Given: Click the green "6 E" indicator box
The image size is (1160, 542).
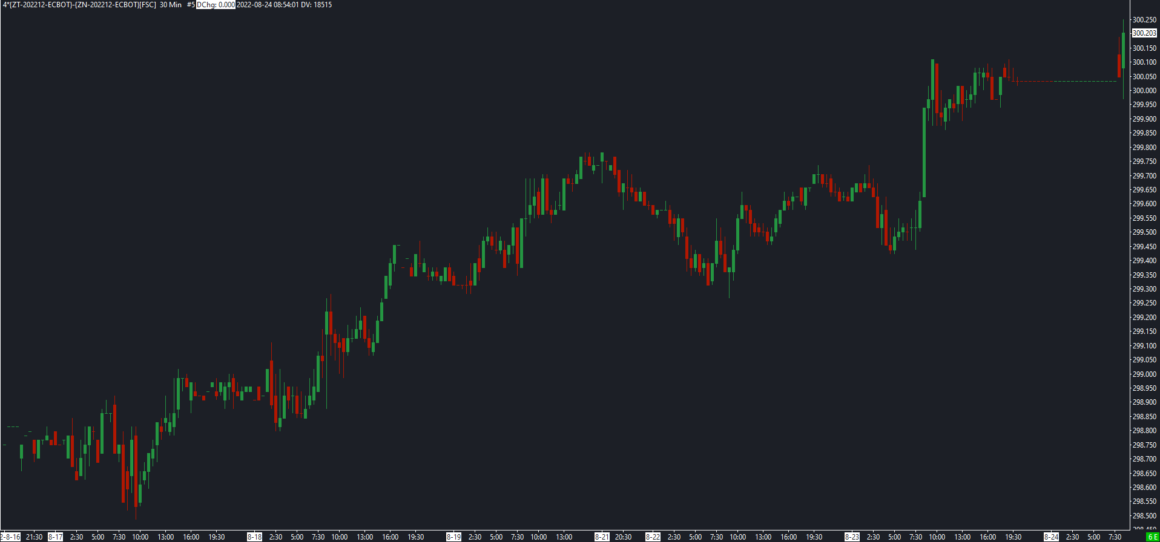Looking at the screenshot, I should [x=1152, y=537].
